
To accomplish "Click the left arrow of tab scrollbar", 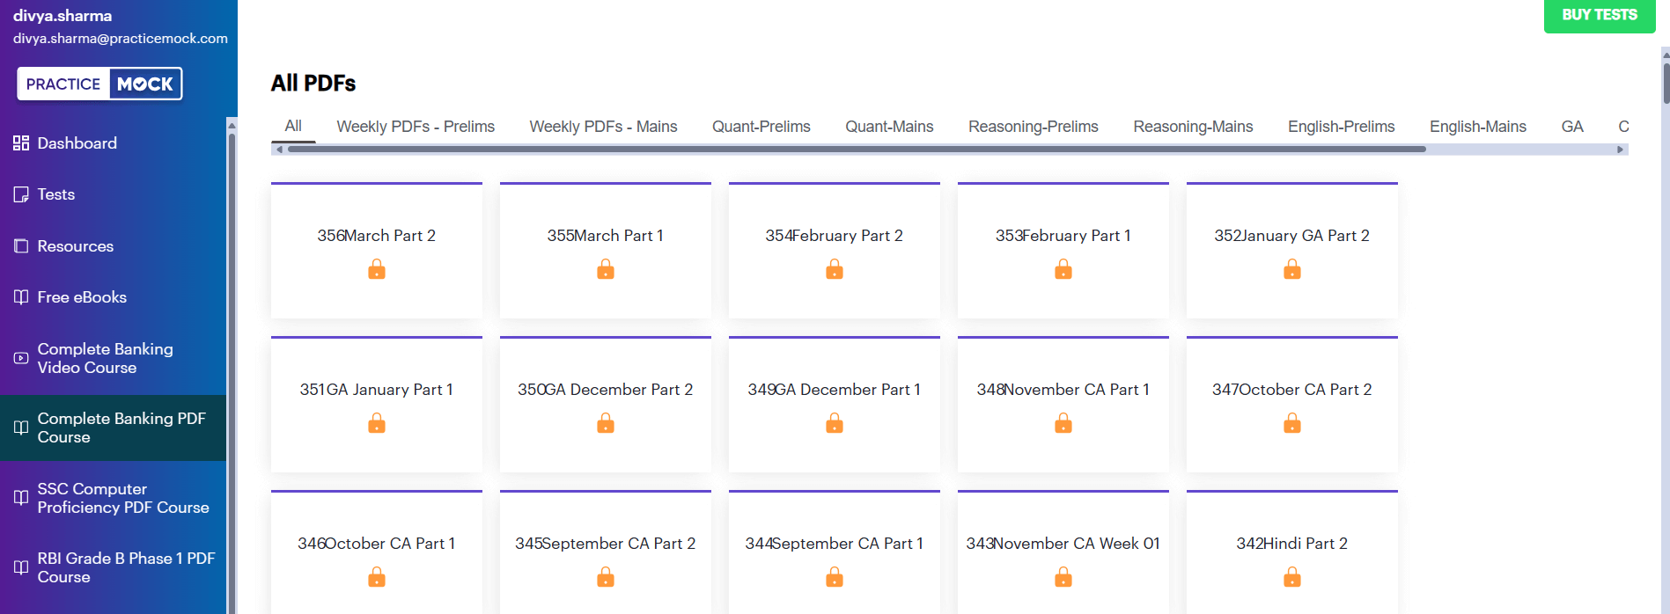I will [x=279, y=150].
